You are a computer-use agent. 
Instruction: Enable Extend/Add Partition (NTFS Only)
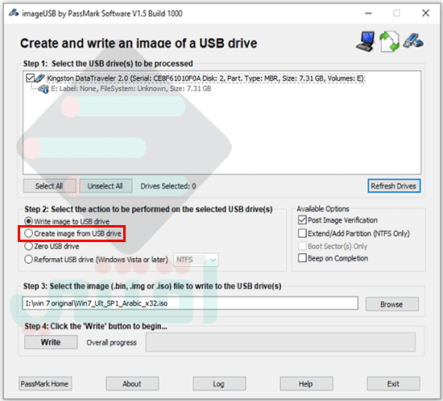302,233
